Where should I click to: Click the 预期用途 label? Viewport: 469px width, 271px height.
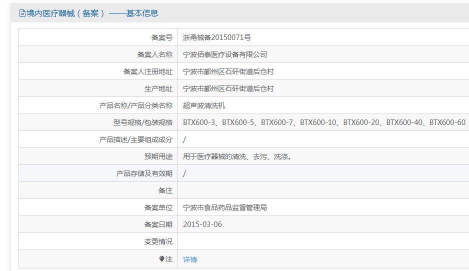pos(158,156)
